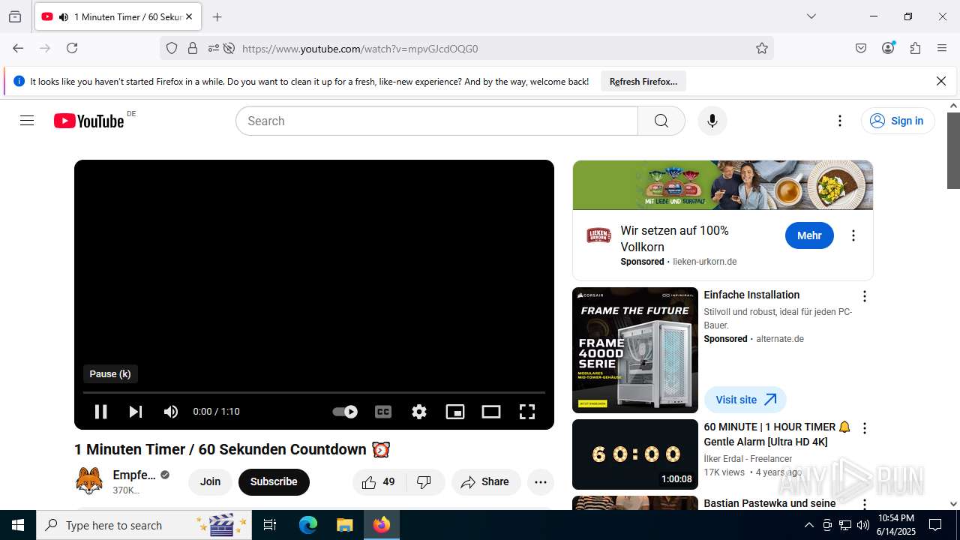Open the Windows notification center
Image resolution: width=960 pixels, height=540 pixels.
[935, 525]
